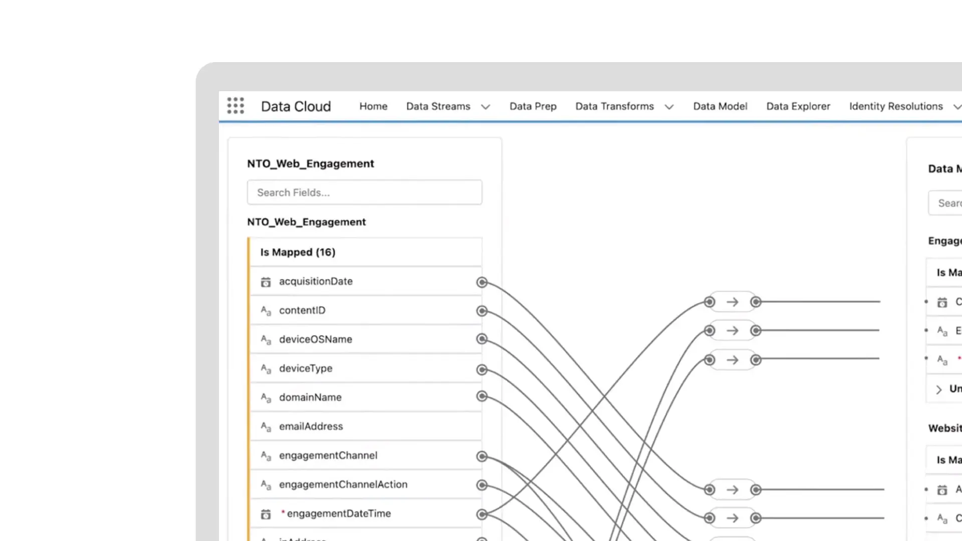
Task: Click the text type icon beside engagementChannel
Action: pos(266,456)
